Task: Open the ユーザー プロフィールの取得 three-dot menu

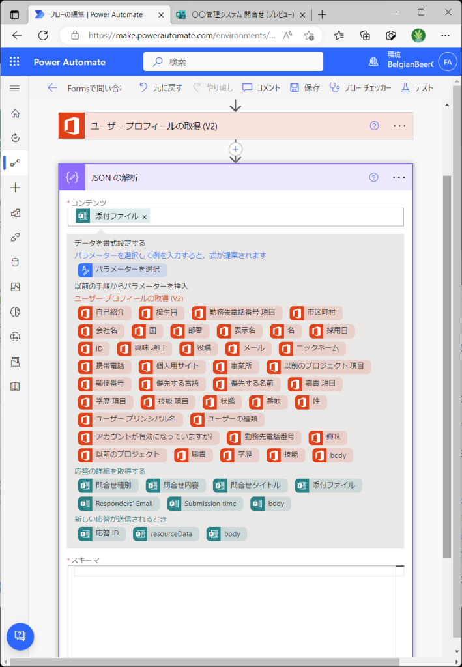Action: [399, 126]
